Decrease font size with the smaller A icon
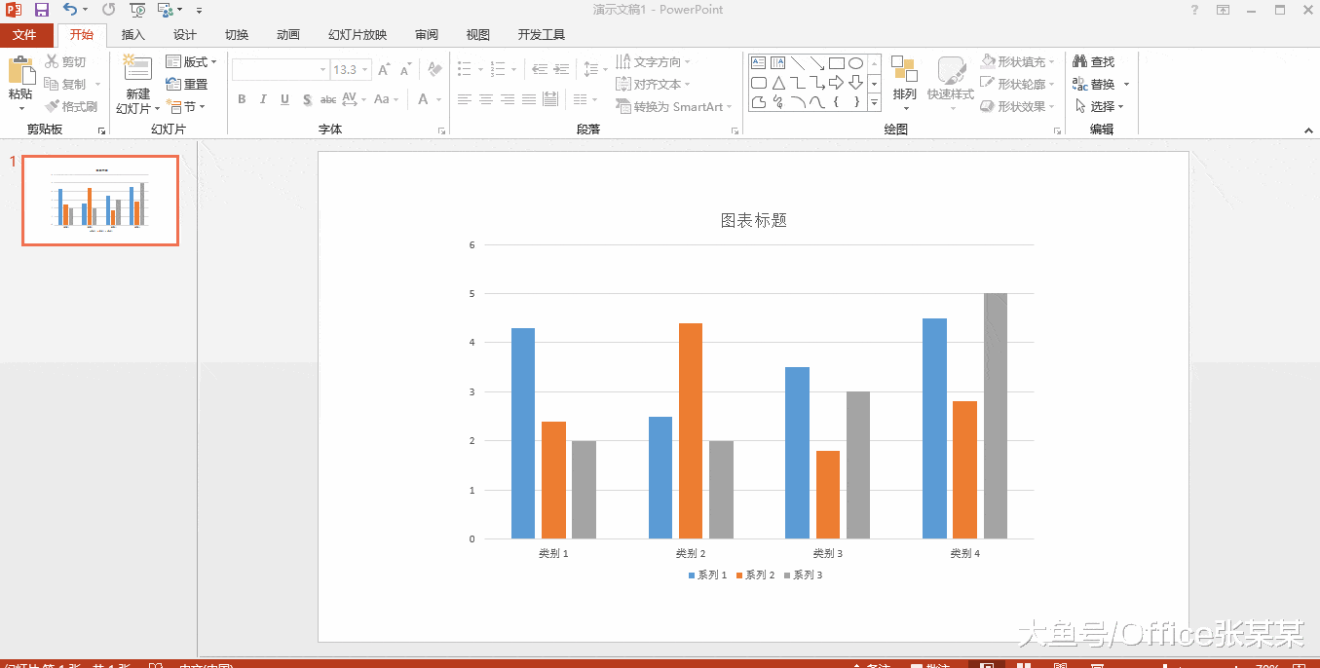The image size is (1320, 668). click(403, 70)
